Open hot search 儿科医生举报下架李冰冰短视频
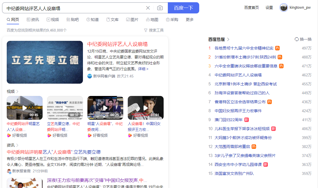 click(242, 129)
